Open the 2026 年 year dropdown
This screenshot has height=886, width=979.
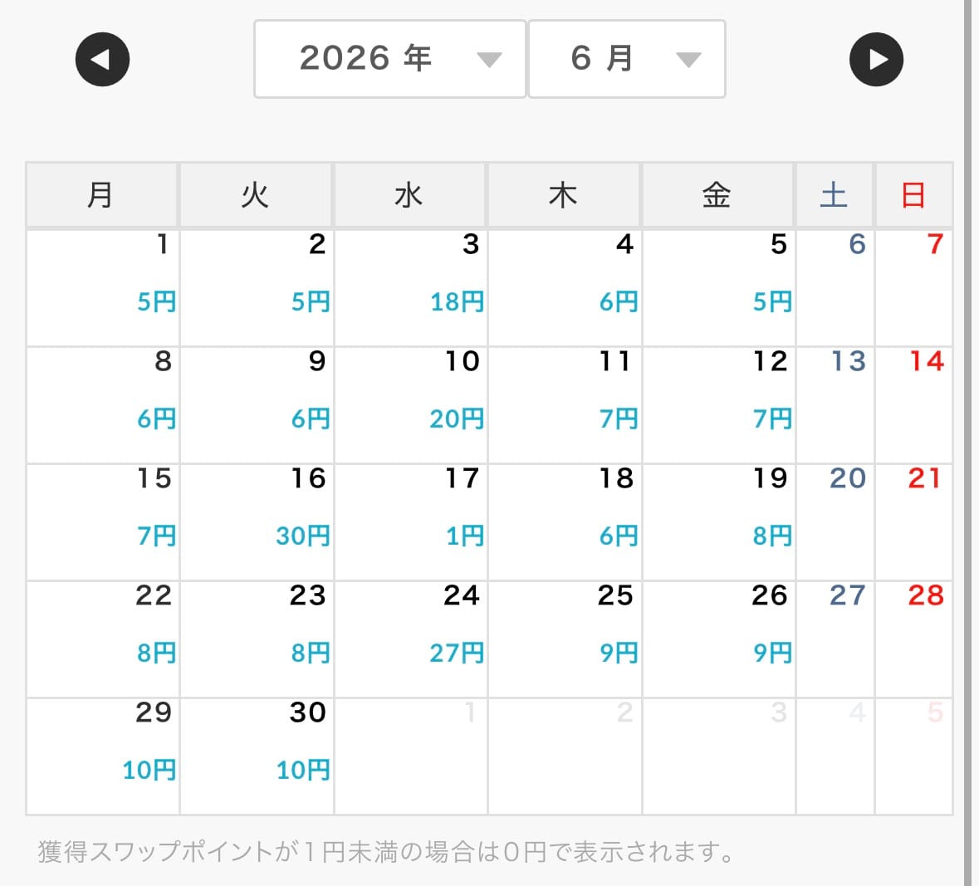pyautogui.click(x=389, y=59)
